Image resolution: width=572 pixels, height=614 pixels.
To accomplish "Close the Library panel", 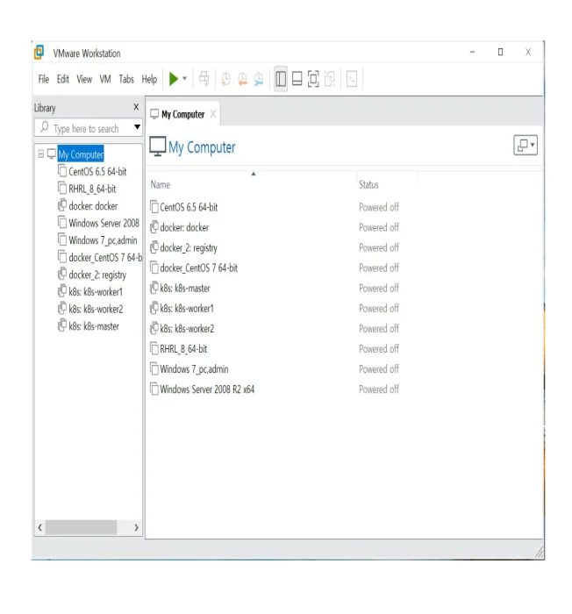I will click(x=135, y=108).
